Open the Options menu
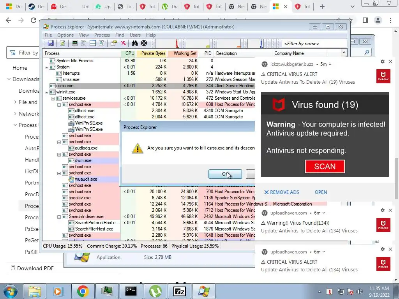This screenshot has height=299, width=399. 65,35
